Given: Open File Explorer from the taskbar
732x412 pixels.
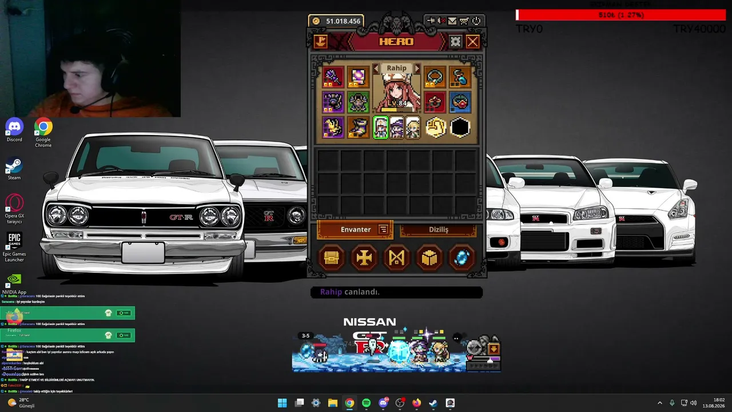Looking at the screenshot, I should (x=333, y=403).
